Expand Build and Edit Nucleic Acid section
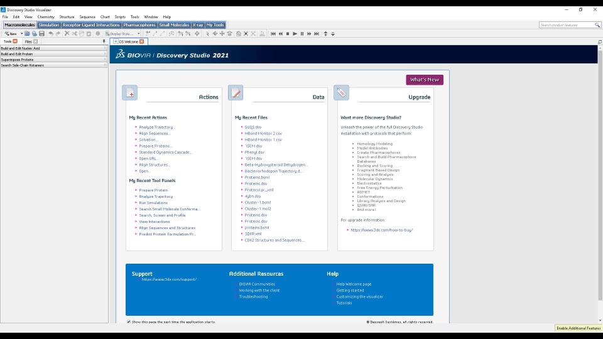Screen dimensions: 603x339 coord(53,48)
